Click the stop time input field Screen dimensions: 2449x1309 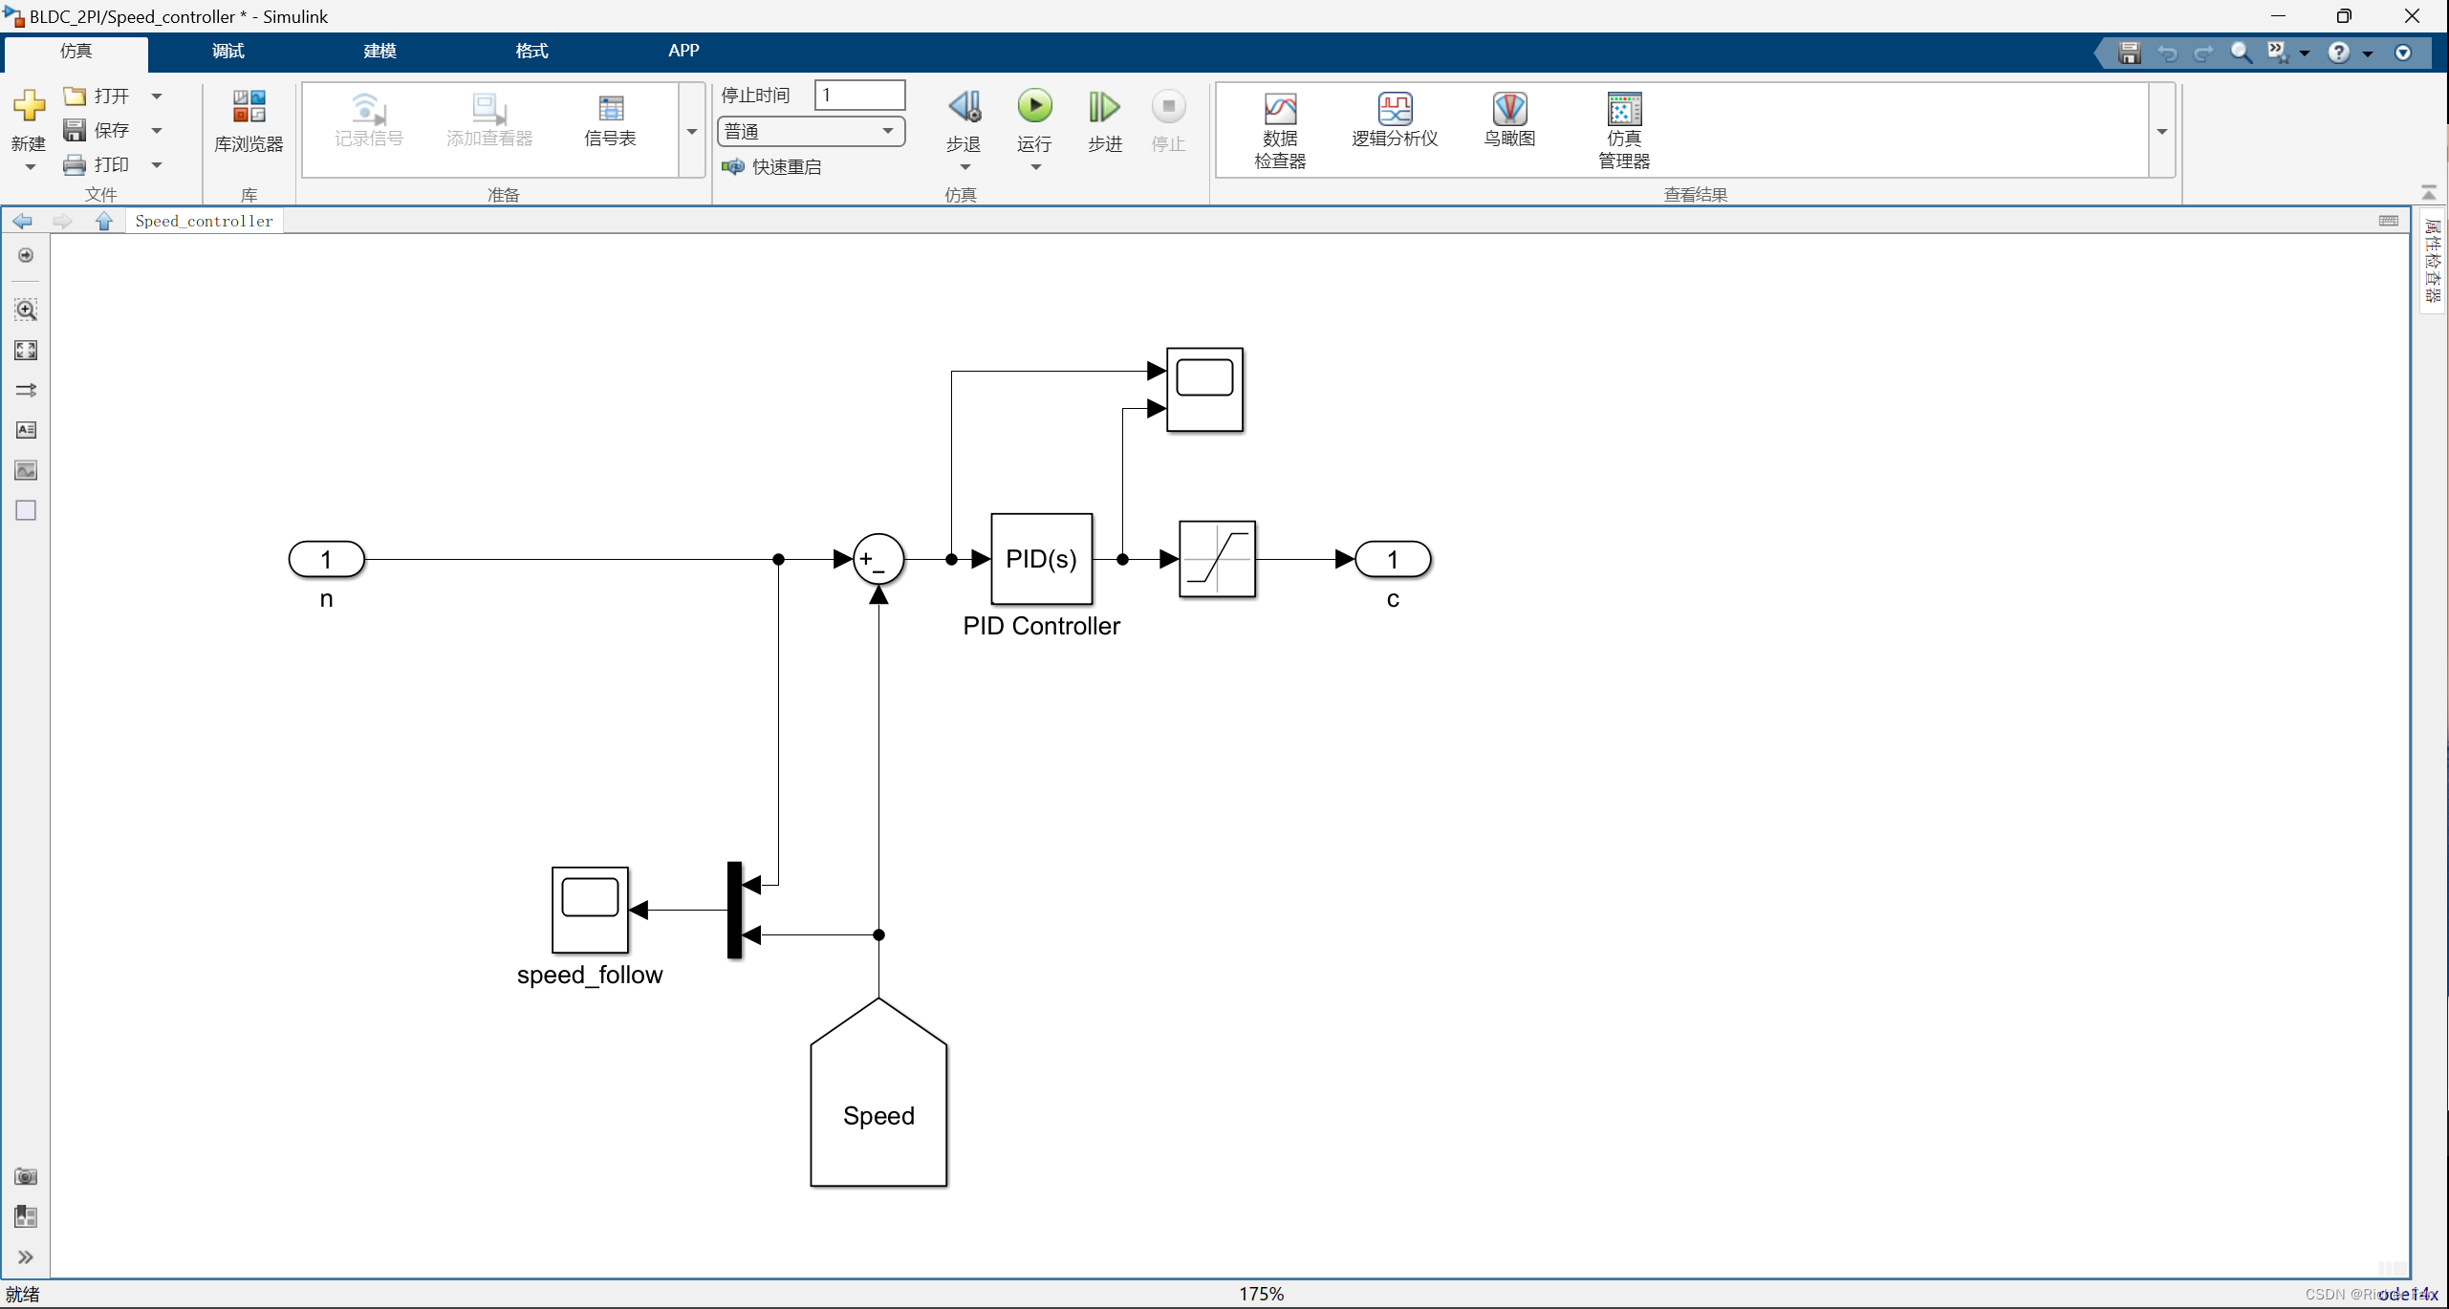[859, 95]
